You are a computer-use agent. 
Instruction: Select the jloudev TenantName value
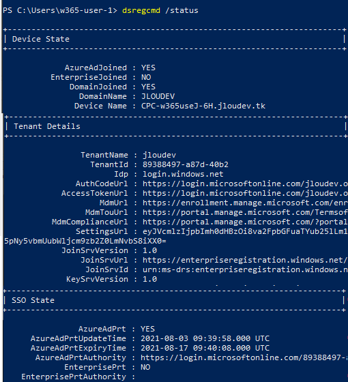tap(160, 156)
